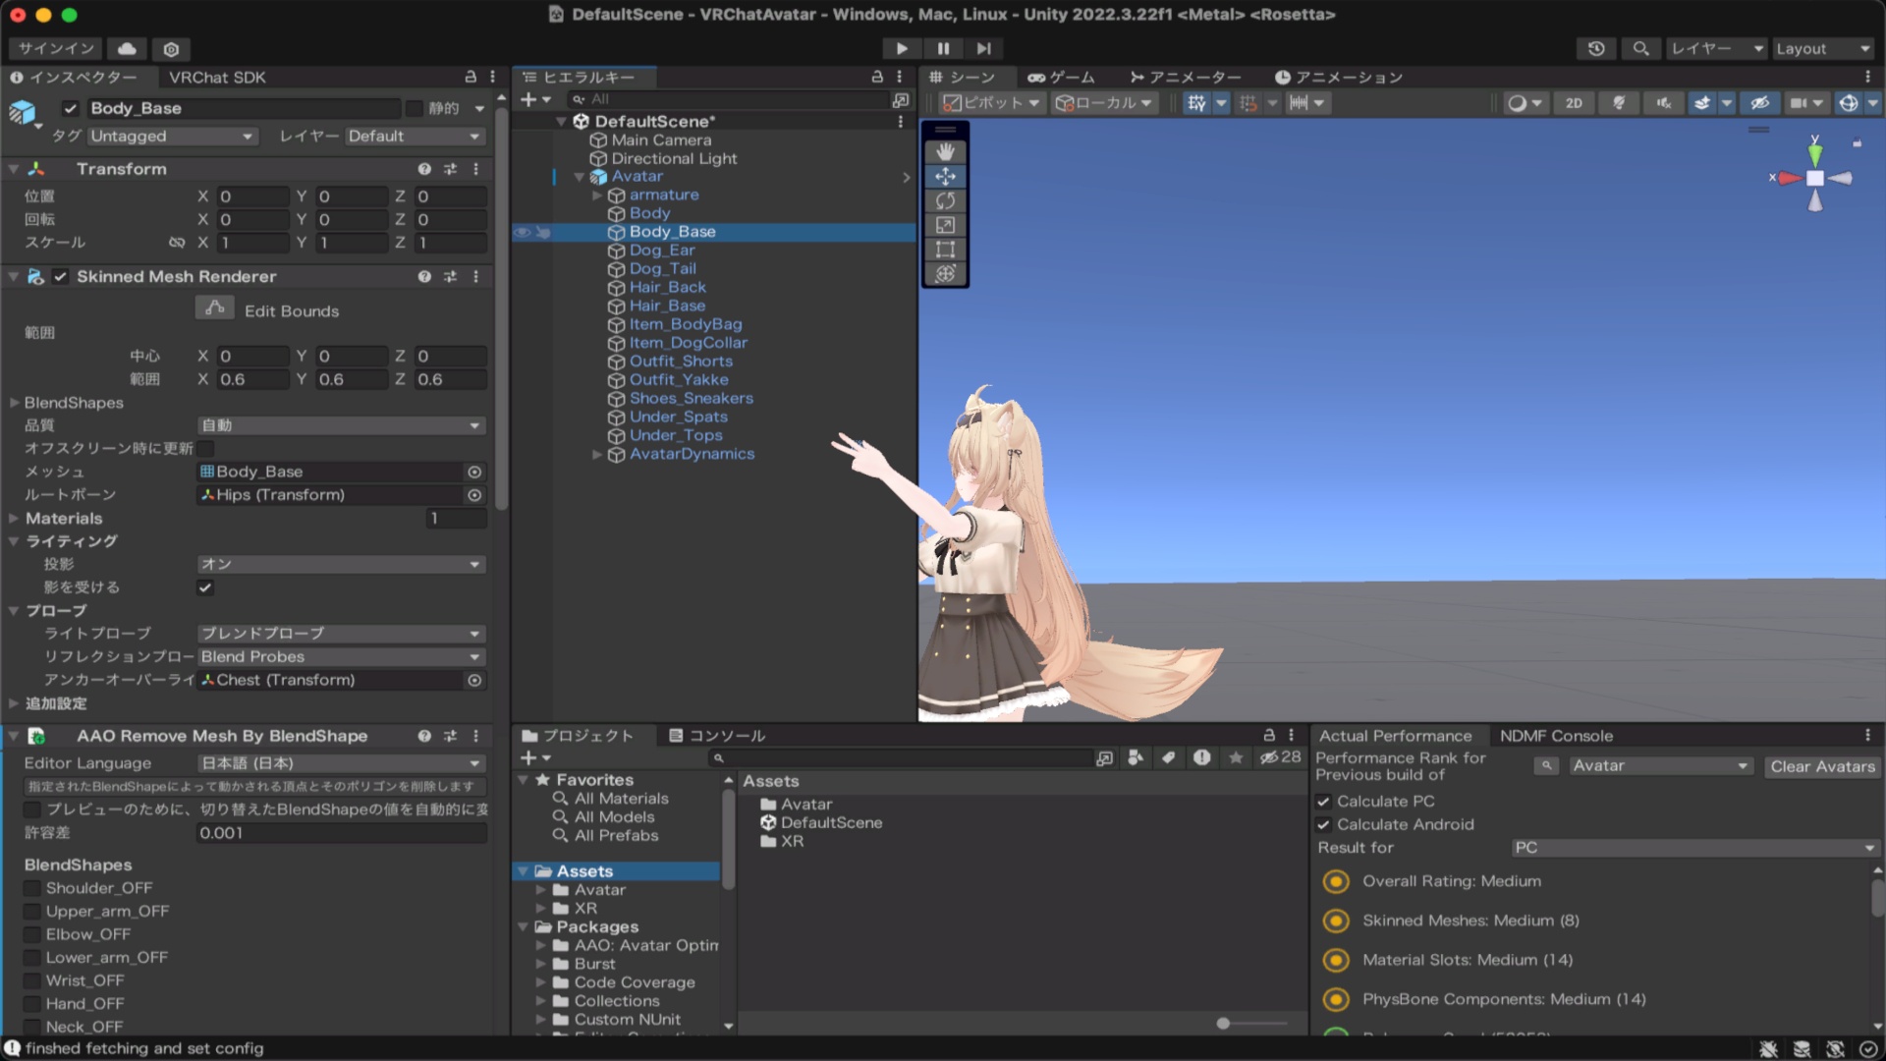Open the cloud services icon
Image resolution: width=1886 pixels, height=1061 pixels.
(127, 48)
